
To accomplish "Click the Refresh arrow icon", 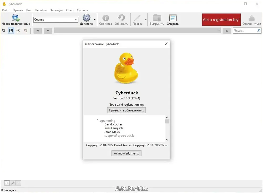I will coord(121,18).
